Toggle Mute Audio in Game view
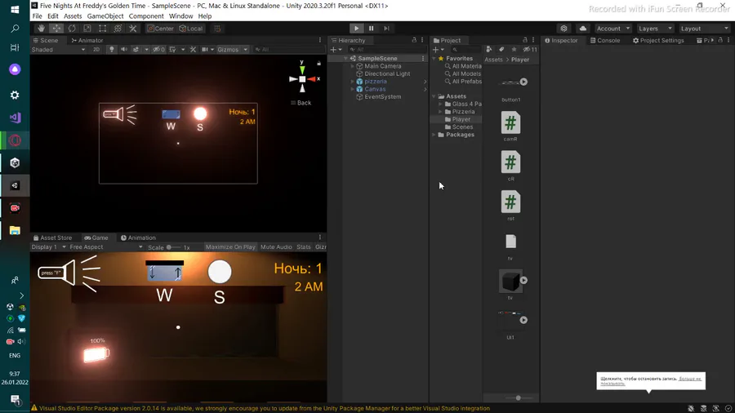 (276, 246)
